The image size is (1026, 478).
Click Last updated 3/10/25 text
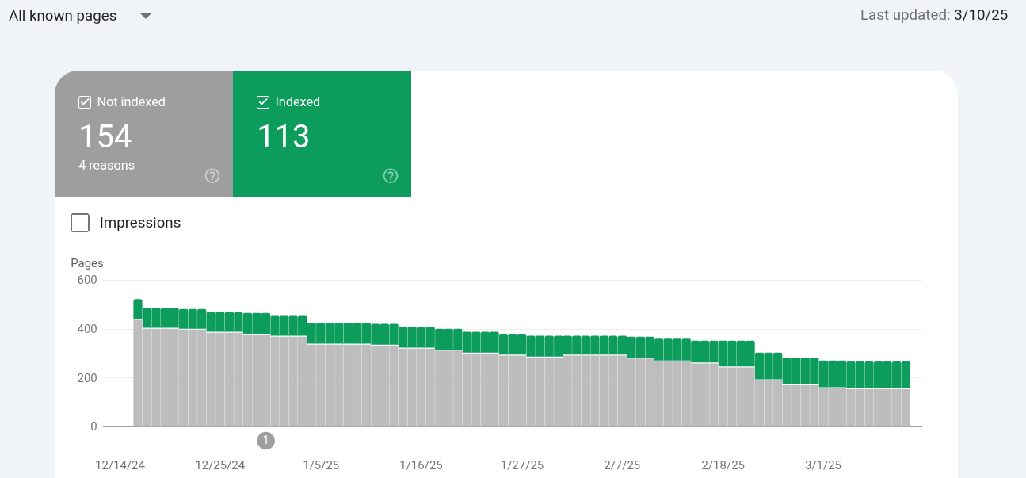(x=934, y=15)
